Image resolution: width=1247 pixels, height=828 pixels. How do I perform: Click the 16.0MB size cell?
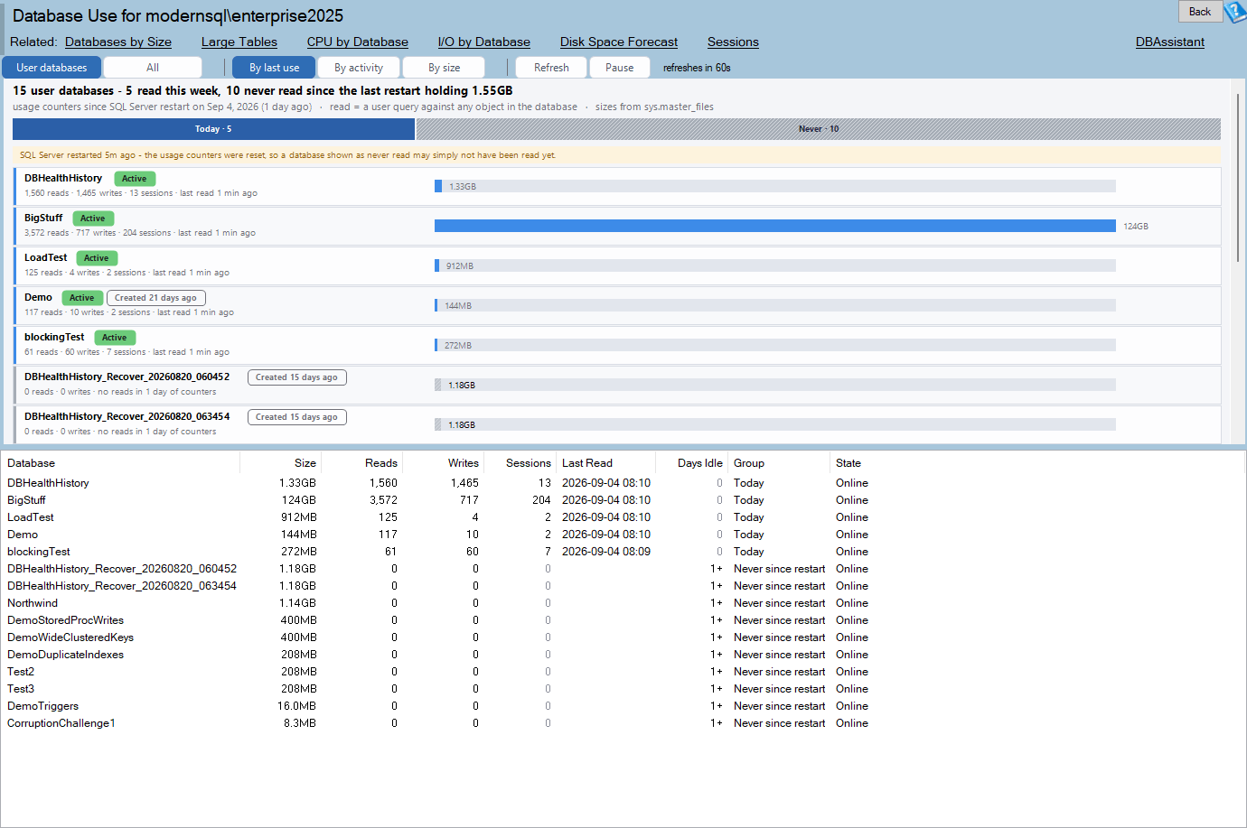click(x=296, y=706)
